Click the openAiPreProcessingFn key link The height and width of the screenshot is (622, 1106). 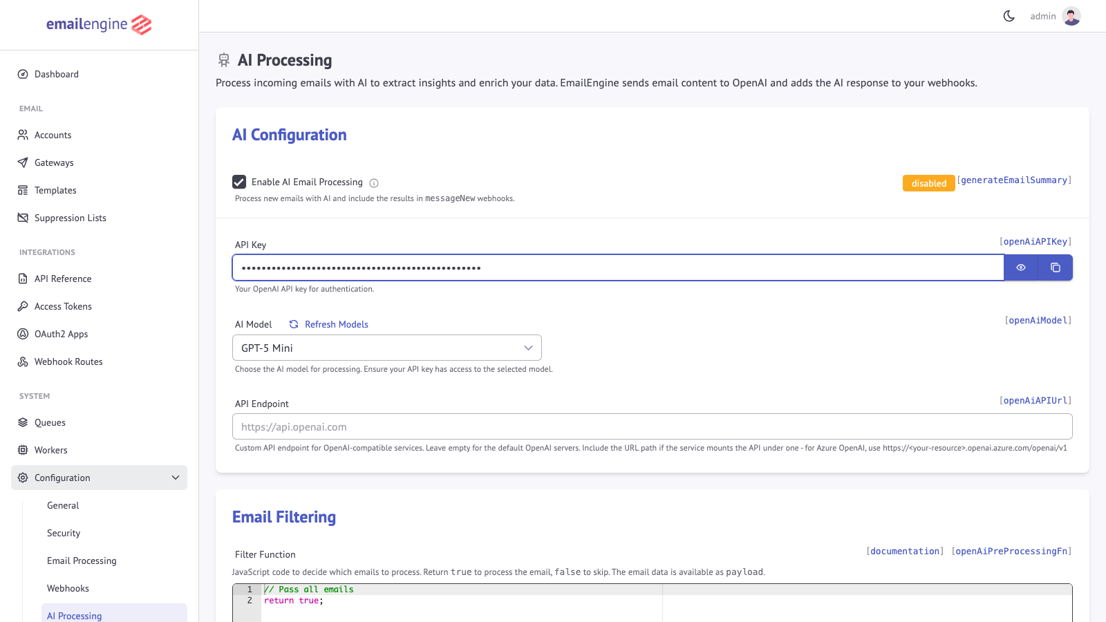[x=1011, y=552]
